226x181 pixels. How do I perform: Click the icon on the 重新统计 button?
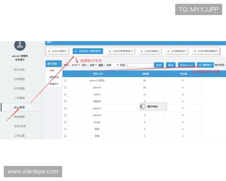pyautogui.click(x=200, y=65)
